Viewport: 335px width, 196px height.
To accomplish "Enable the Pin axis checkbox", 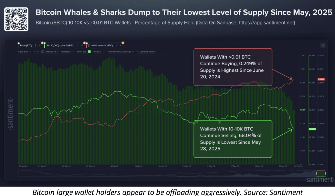I will click(x=103, y=52).
